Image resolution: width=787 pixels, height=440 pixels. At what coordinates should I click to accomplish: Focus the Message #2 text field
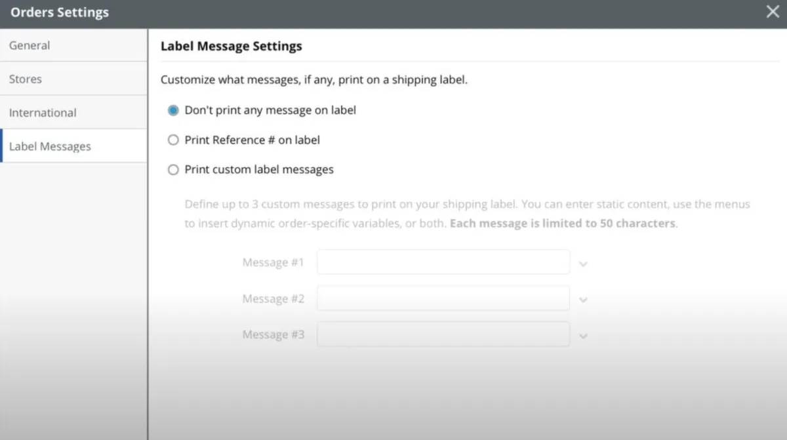443,298
